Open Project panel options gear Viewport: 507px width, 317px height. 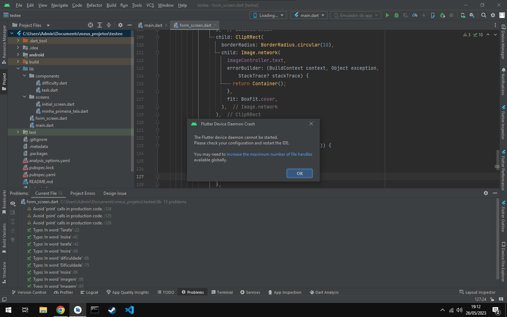[120, 25]
